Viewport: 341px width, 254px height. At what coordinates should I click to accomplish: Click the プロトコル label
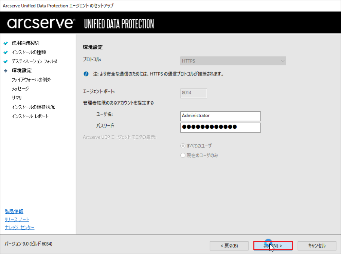tap(92, 59)
